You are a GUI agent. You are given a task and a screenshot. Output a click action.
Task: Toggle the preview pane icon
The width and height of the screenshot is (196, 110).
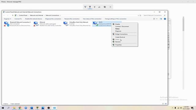pyautogui.click(x=160, y=19)
